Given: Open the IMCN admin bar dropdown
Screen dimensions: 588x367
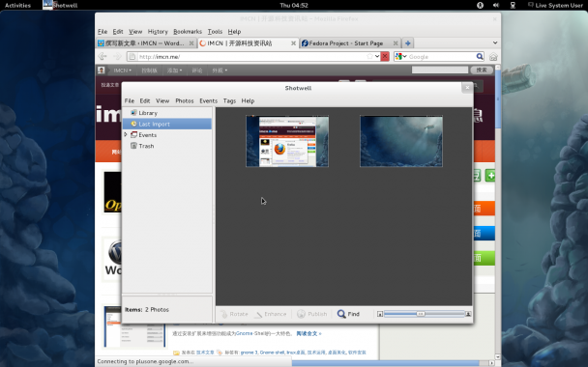Looking at the screenshot, I should (122, 71).
